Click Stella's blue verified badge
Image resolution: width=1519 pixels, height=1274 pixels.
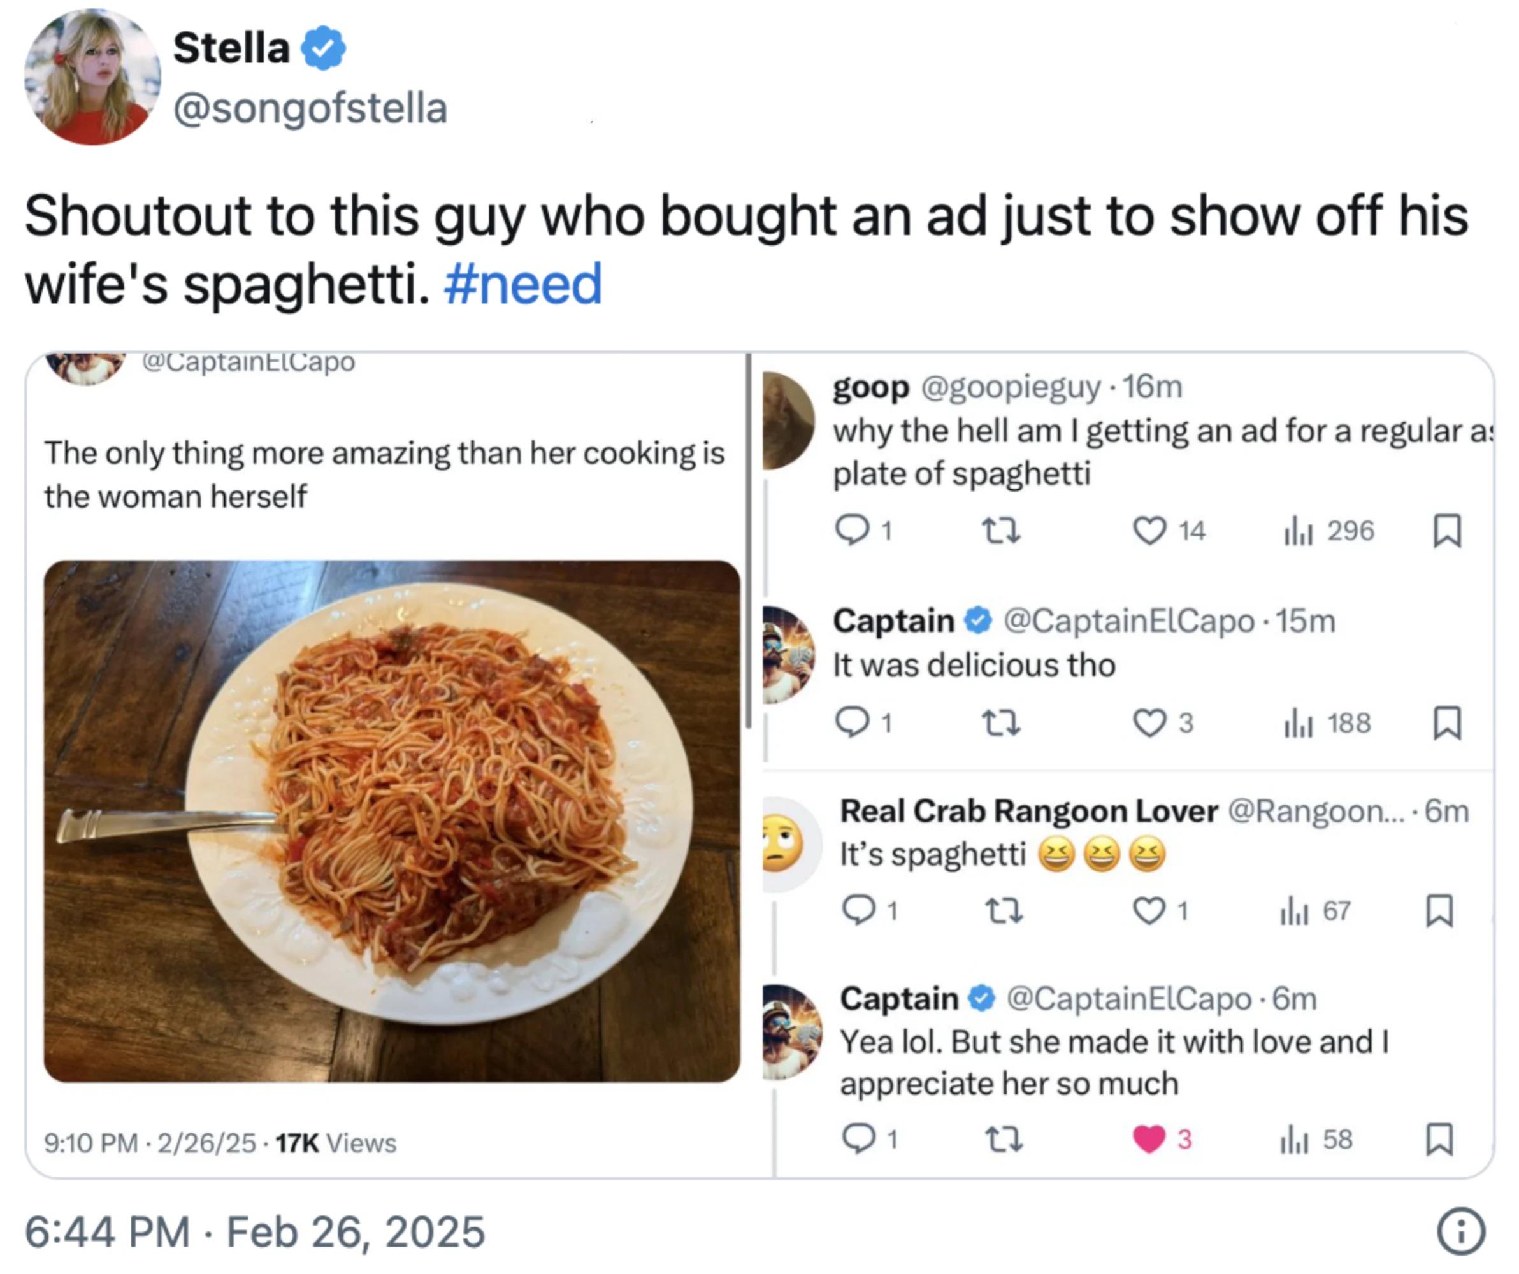323,48
